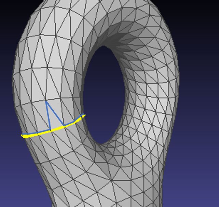
Task: Pick the peak vertex of the blue path
Action: pyautogui.click(x=46, y=102)
